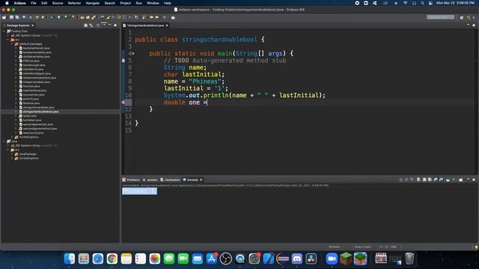Minimize the Package Explorer view
This screenshot has width=479, height=269.
click(110, 25)
